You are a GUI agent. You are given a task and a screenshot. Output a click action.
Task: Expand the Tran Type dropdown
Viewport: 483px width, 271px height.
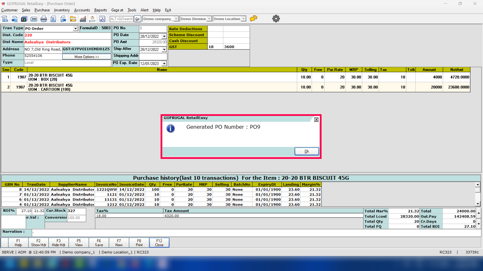75,29
